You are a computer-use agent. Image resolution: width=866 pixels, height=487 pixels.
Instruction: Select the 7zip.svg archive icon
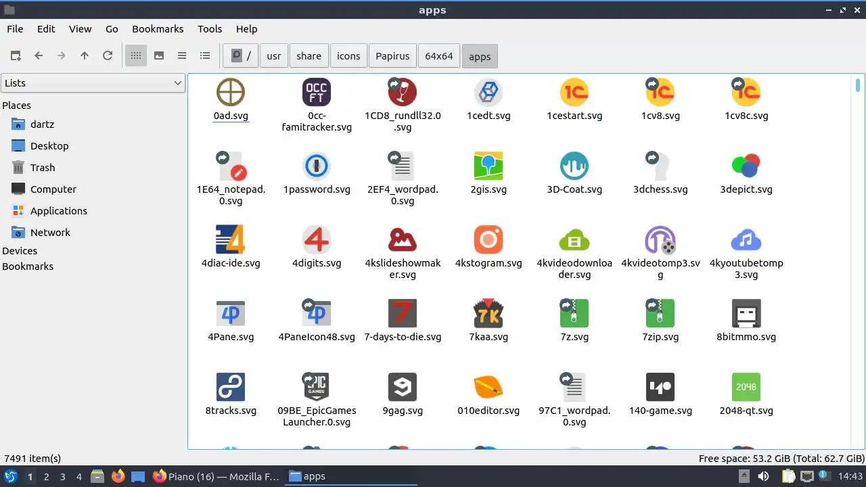[x=660, y=313]
